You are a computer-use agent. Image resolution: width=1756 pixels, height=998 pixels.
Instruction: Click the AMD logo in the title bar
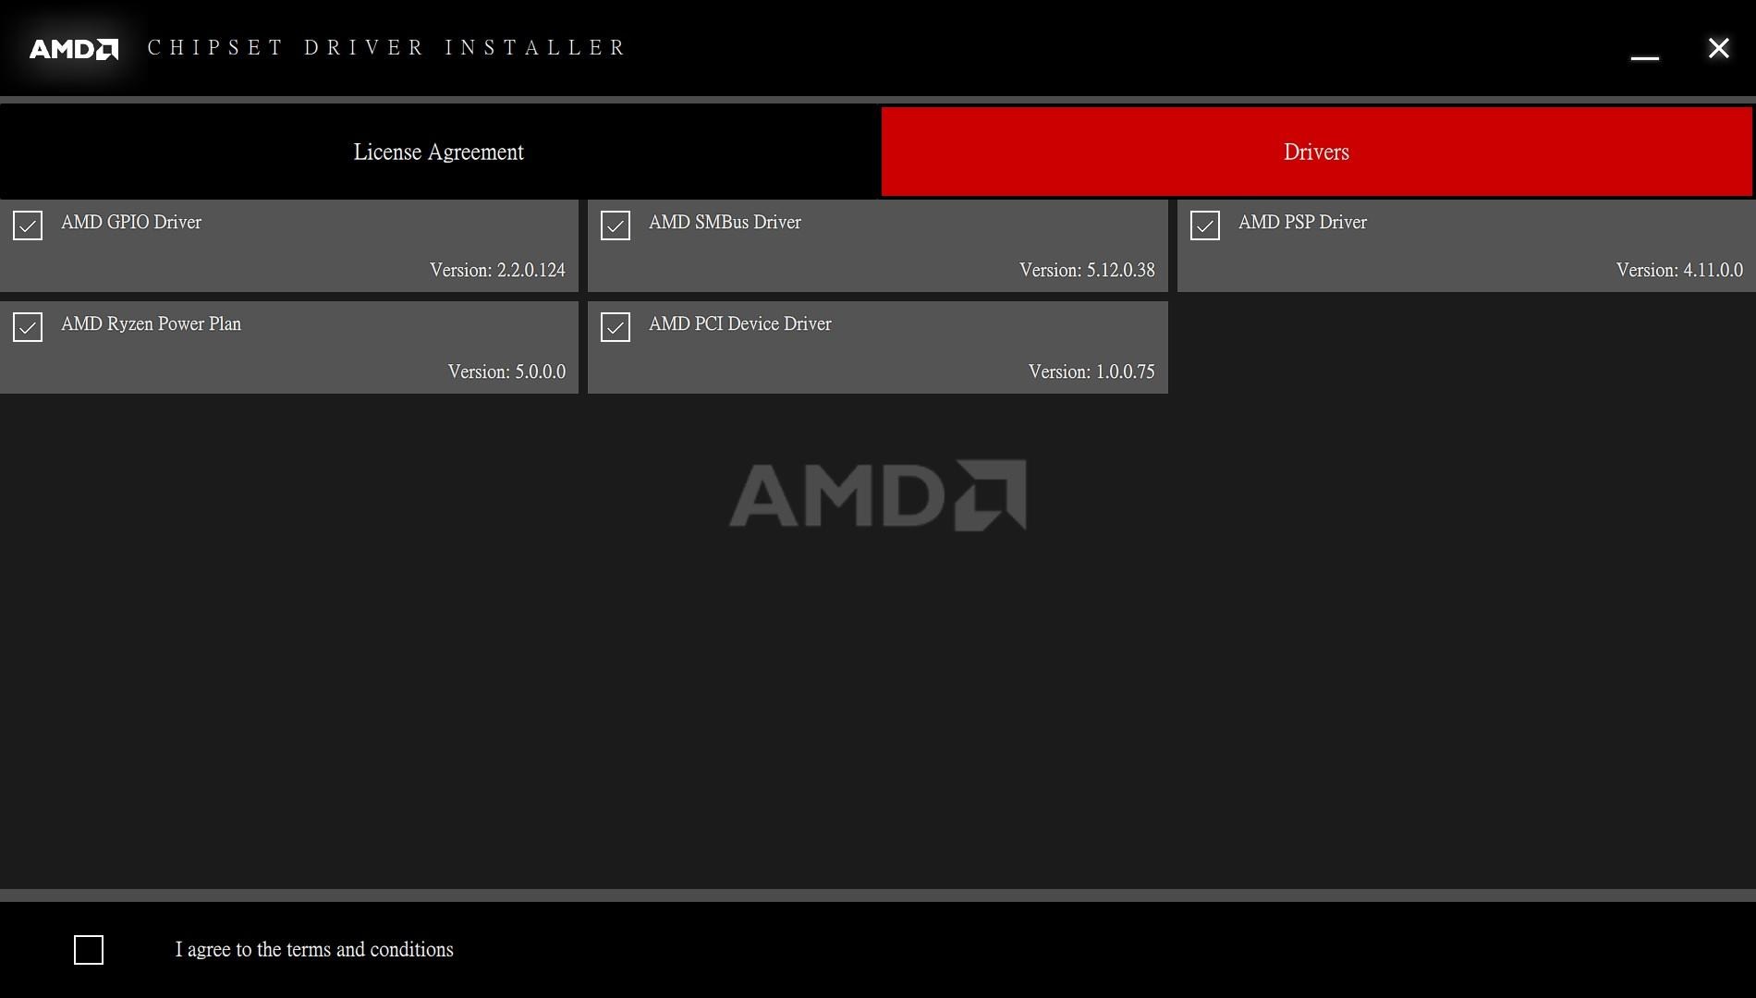click(x=74, y=49)
